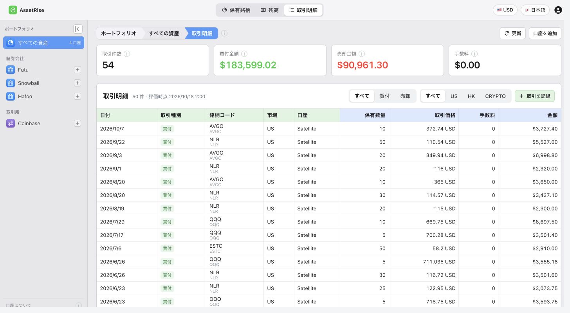Click the AssetRise logo icon
Viewport: 570px width, 313px height.
[13, 10]
